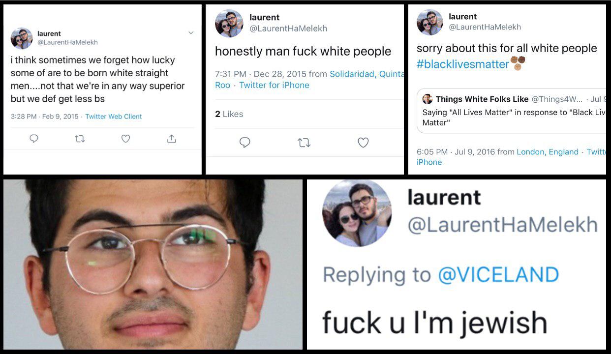View the 2 Likes list
The height and width of the screenshot is (354, 611).
(229, 114)
